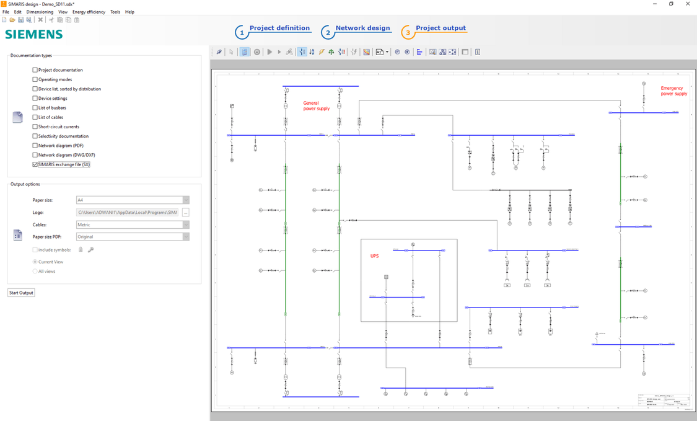697x421 pixels.
Task: Enable the Network diagram (PDF) checkbox
Action: click(35, 145)
